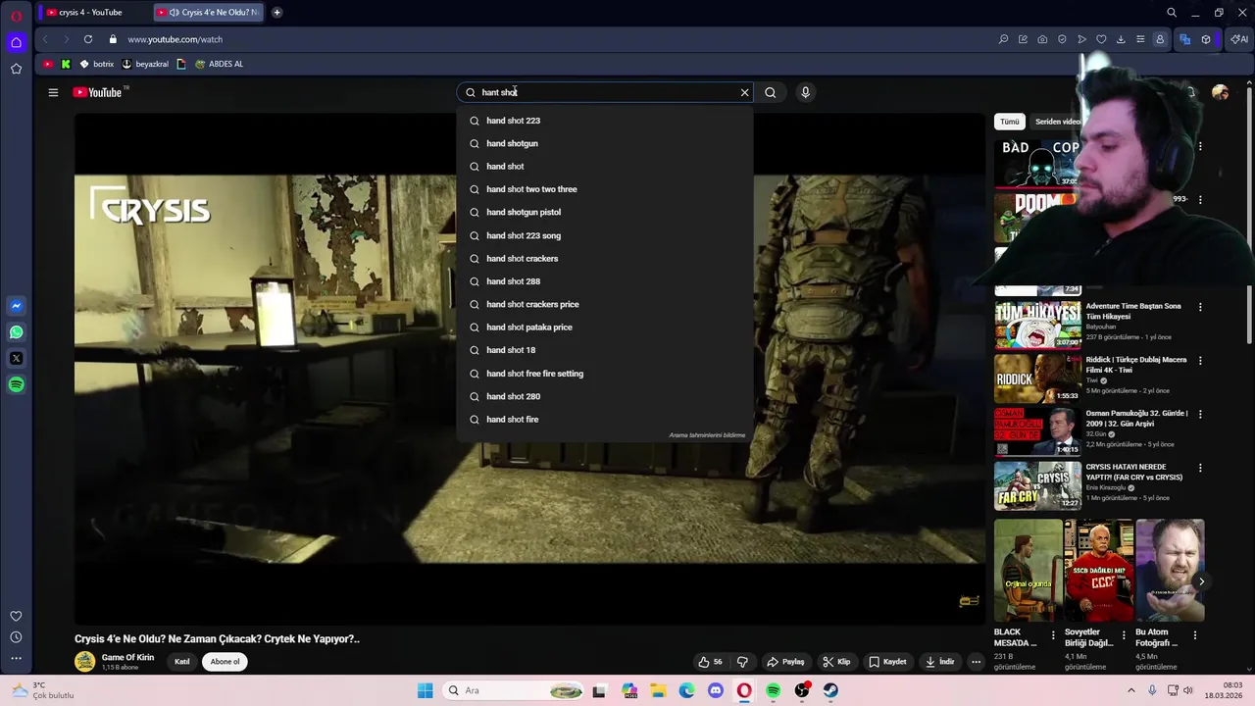Download the video with İndir
Image resolution: width=1255 pixels, height=706 pixels.
coord(939,662)
